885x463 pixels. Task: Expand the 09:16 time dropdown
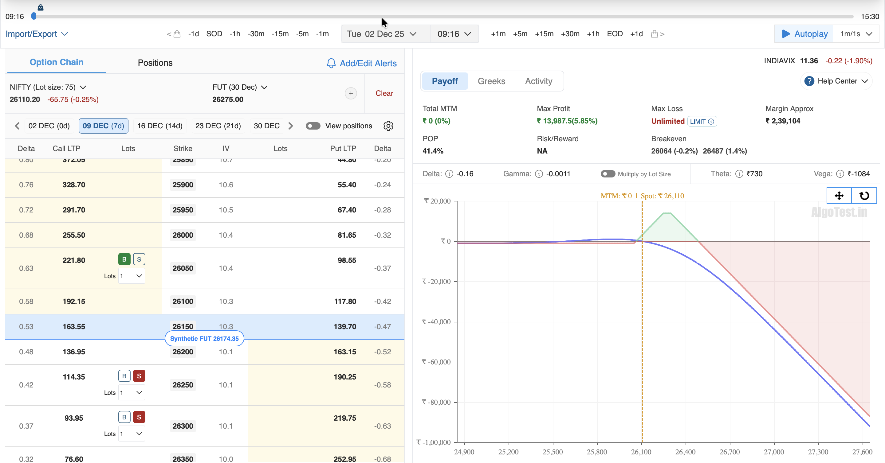click(454, 34)
